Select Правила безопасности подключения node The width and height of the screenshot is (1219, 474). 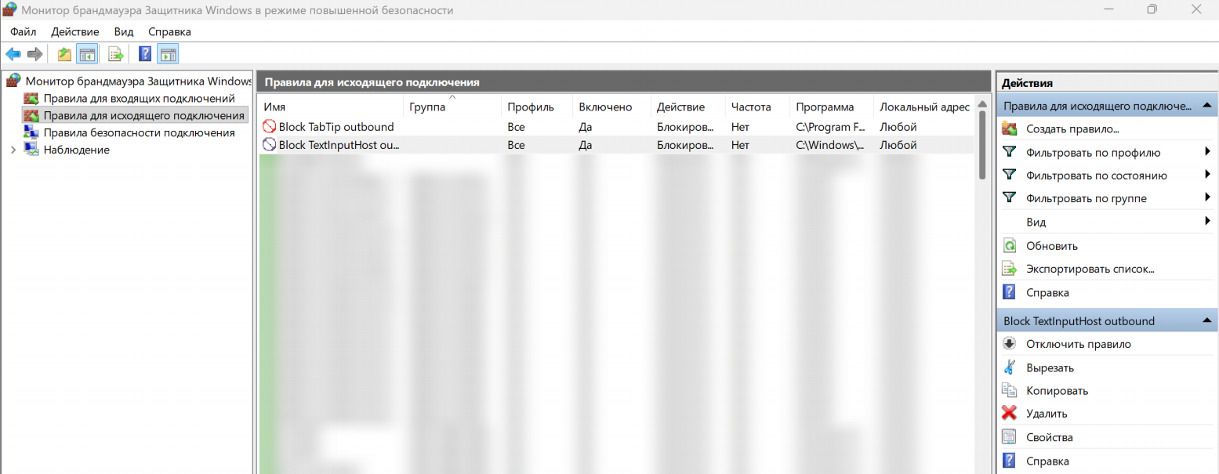pyautogui.click(x=139, y=133)
